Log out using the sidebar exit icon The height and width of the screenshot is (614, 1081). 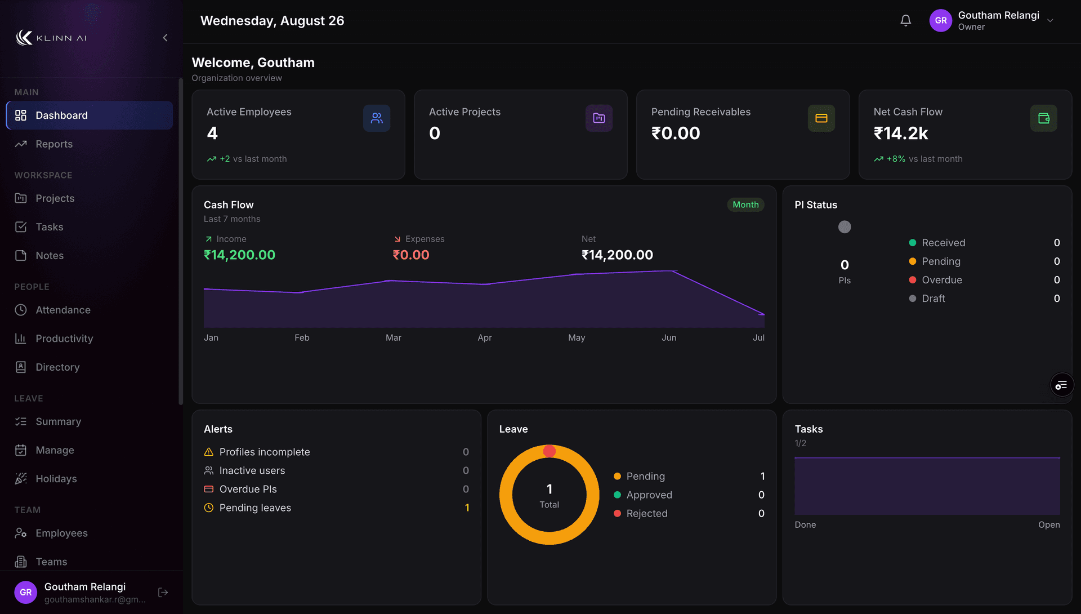click(163, 593)
